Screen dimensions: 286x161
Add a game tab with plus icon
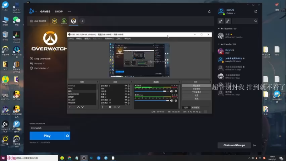pos(82,21)
